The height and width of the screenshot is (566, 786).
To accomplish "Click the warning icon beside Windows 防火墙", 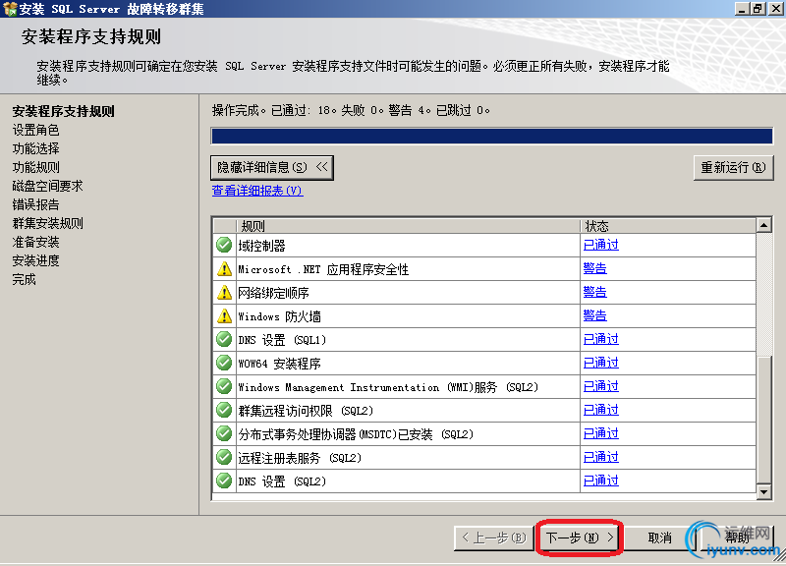I will pyautogui.click(x=224, y=315).
